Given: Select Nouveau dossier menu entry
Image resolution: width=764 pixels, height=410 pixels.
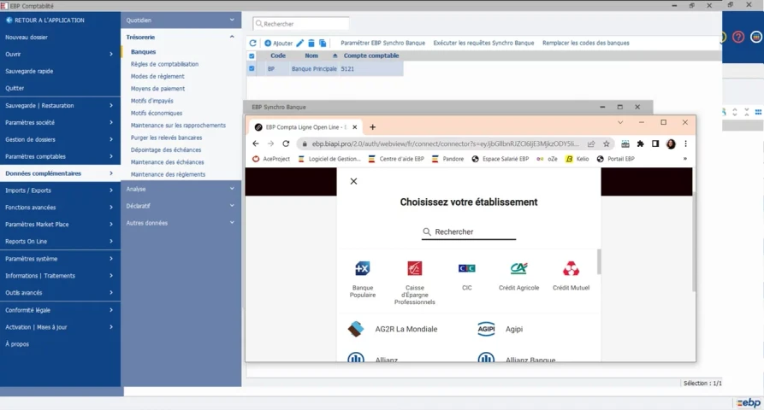Looking at the screenshot, I should [x=27, y=37].
